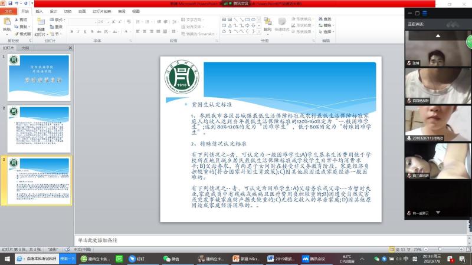Screen dimensions: 472x265
Task: Open the Insert (插入) ribbon tab
Action: (39, 11)
